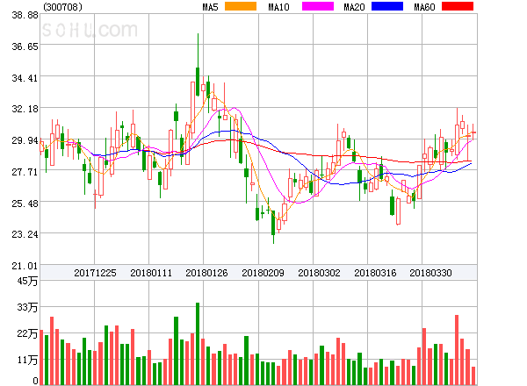The image size is (527, 386).
Task: Click the stock code (300708) label
Action: coord(62,7)
